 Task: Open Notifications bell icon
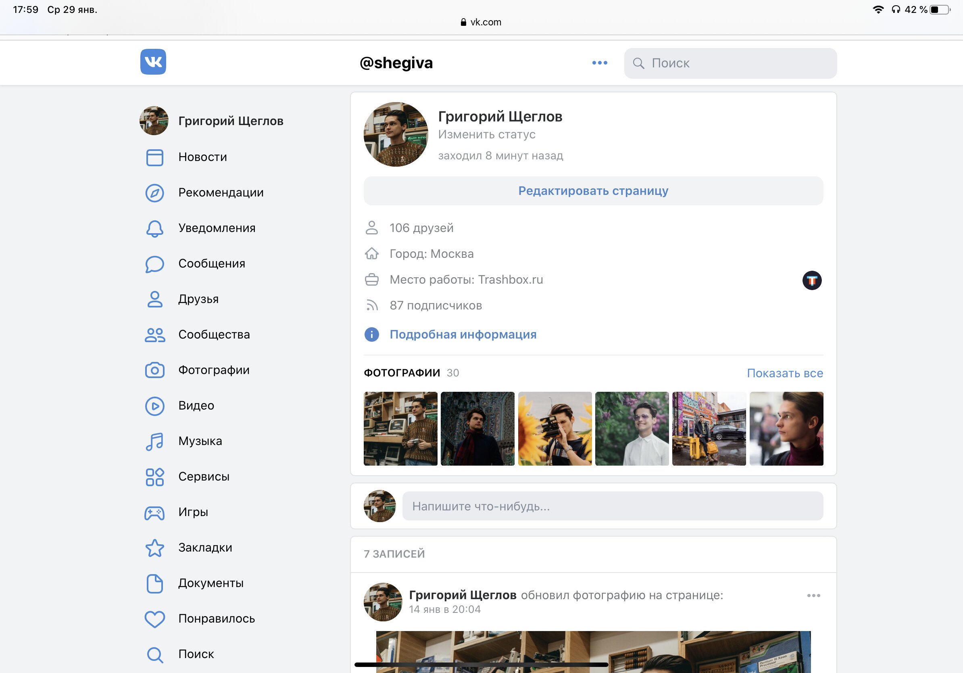[x=154, y=228]
